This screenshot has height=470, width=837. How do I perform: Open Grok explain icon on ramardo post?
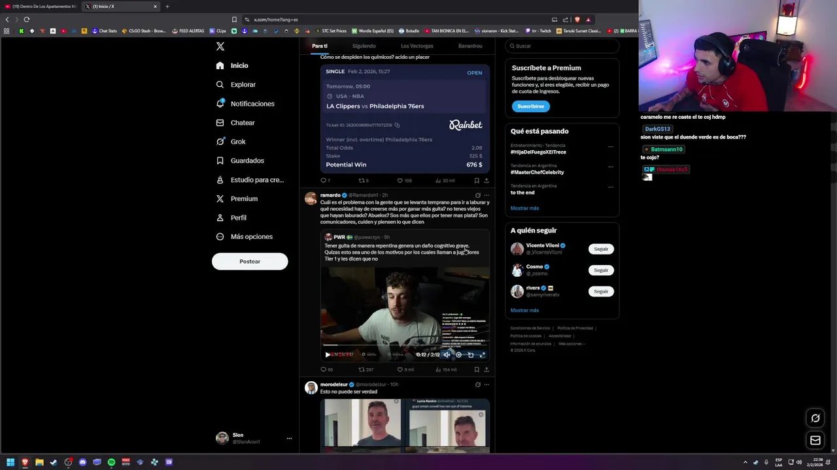click(477, 195)
